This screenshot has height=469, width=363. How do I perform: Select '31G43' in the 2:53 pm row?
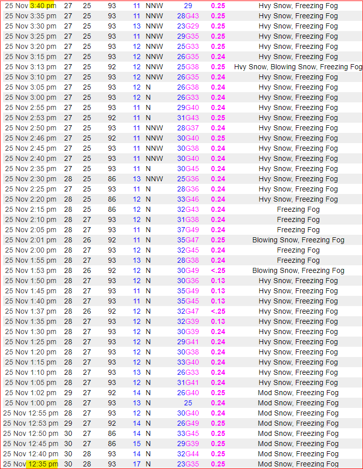[188, 118]
